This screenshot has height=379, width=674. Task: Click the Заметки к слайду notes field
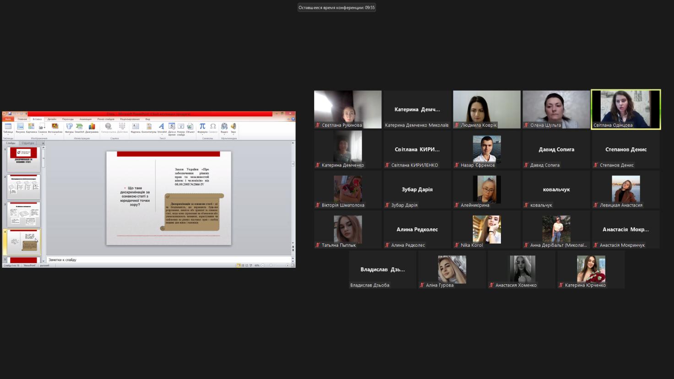point(169,260)
